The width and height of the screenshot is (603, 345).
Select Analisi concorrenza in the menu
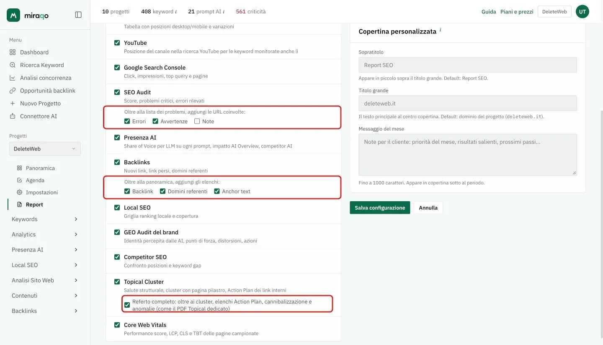click(46, 78)
